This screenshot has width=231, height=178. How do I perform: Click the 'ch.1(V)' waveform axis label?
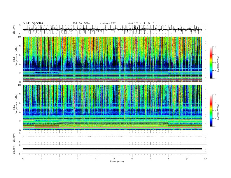14,29
